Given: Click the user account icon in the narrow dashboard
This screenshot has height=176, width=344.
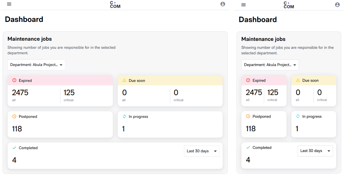Looking at the screenshot, I should coord(337,5).
